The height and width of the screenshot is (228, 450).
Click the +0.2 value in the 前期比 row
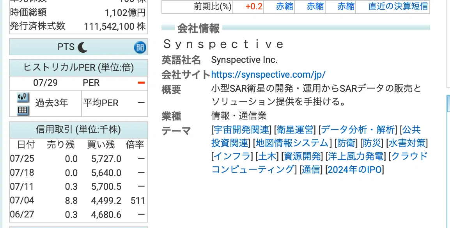click(254, 6)
